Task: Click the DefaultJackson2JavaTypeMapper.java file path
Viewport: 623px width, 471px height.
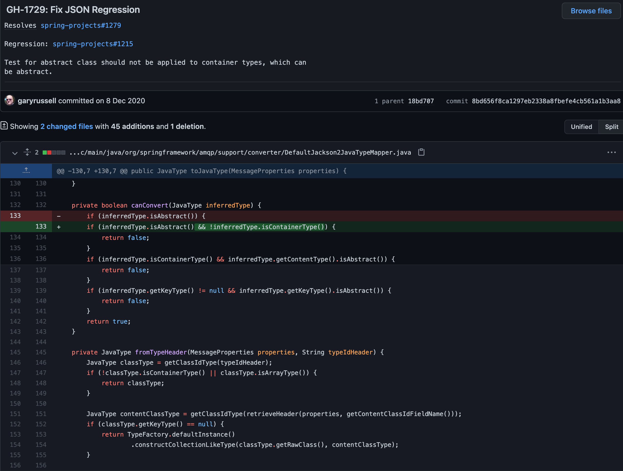Action: click(x=240, y=152)
